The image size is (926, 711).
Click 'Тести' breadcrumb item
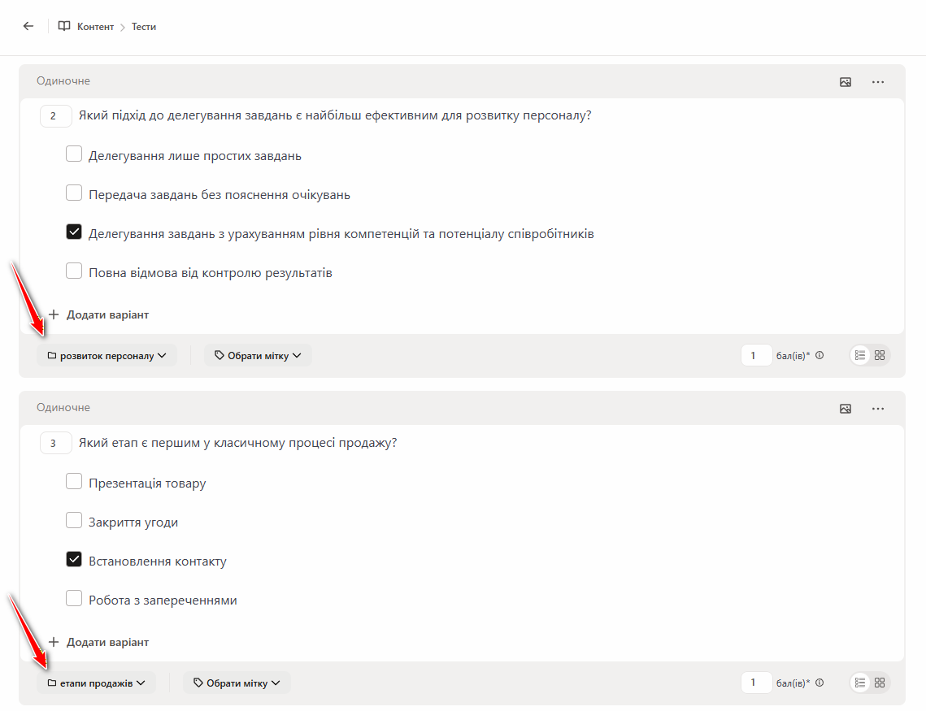pos(144,27)
